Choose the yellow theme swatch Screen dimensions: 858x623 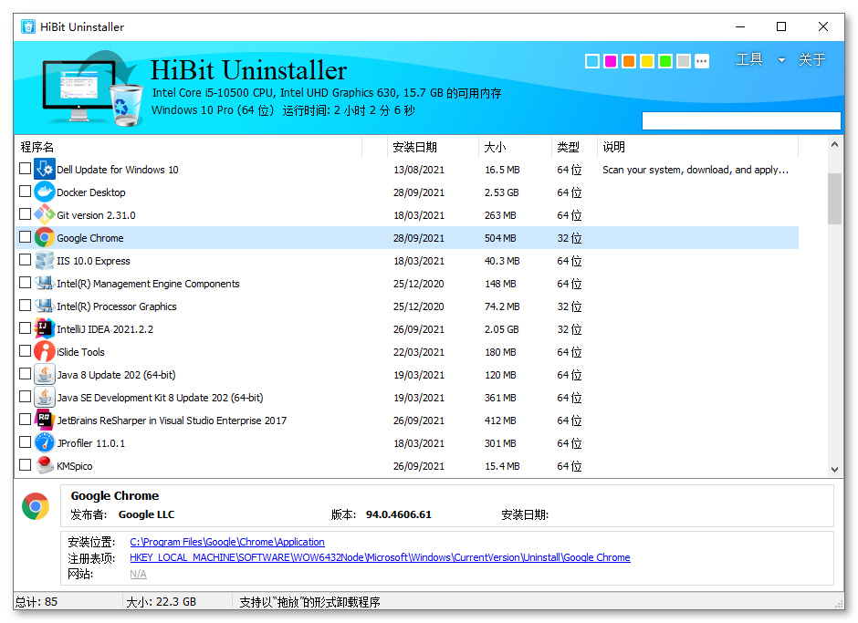tap(647, 61)
